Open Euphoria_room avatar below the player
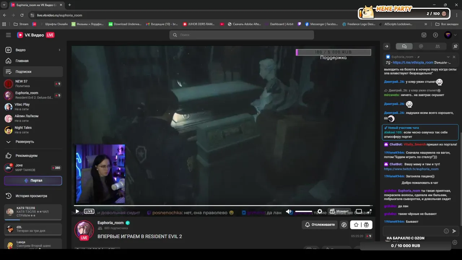Screen dimensions: 462x260 pos(84,230)
